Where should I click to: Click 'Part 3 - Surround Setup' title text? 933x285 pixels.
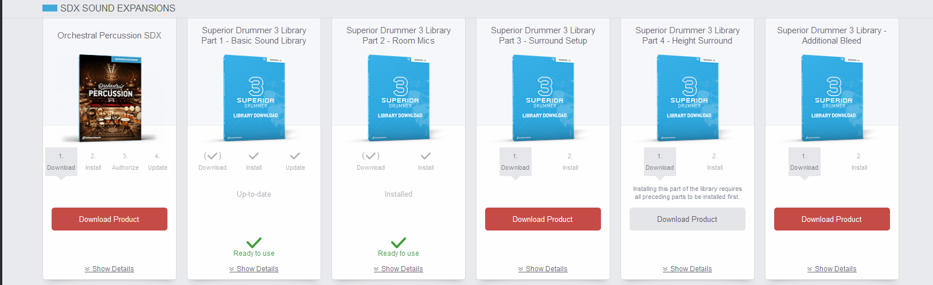(x=543, y=41)
